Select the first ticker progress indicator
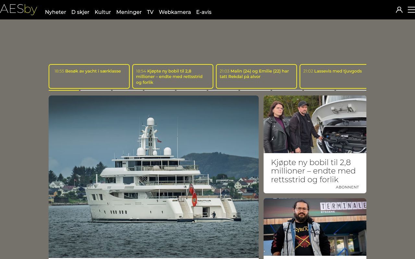The height and width of the screenshot is (259, 415). point(64,90)
